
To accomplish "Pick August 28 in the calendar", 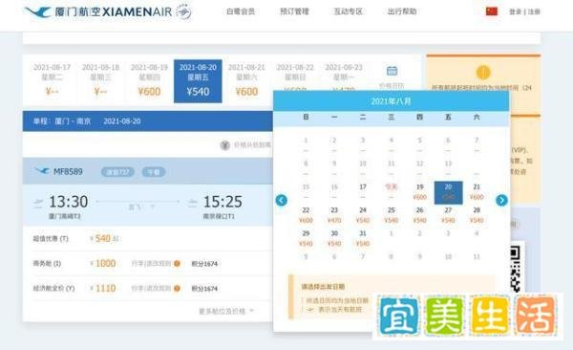I will pos(477,215).
